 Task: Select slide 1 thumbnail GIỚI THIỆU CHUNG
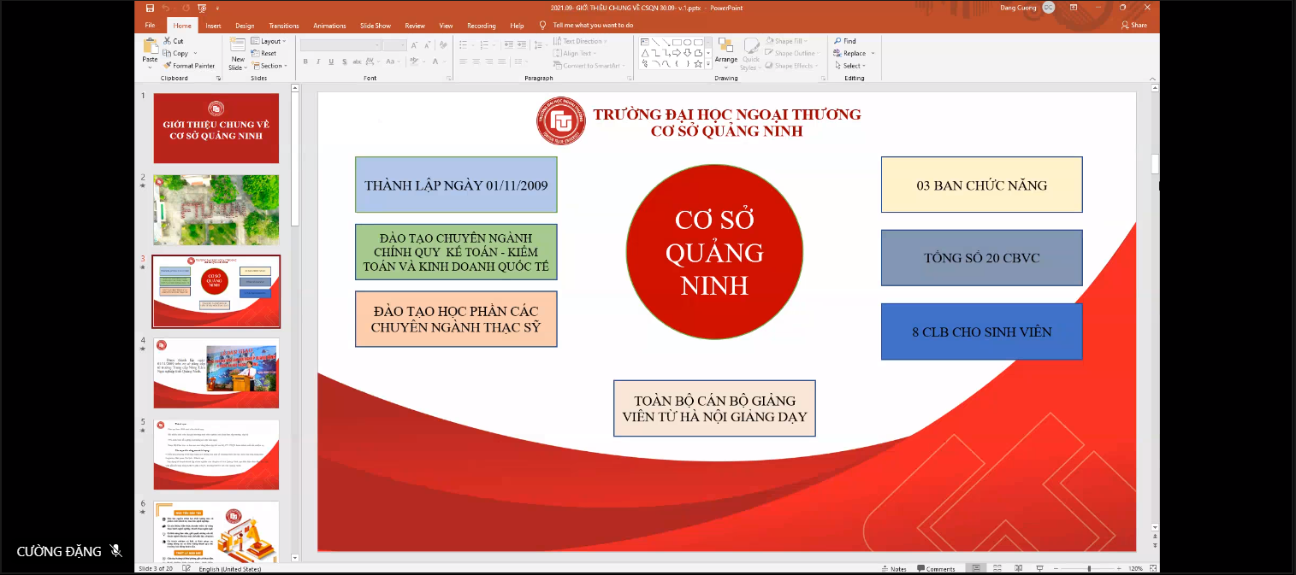coord(216,128)
